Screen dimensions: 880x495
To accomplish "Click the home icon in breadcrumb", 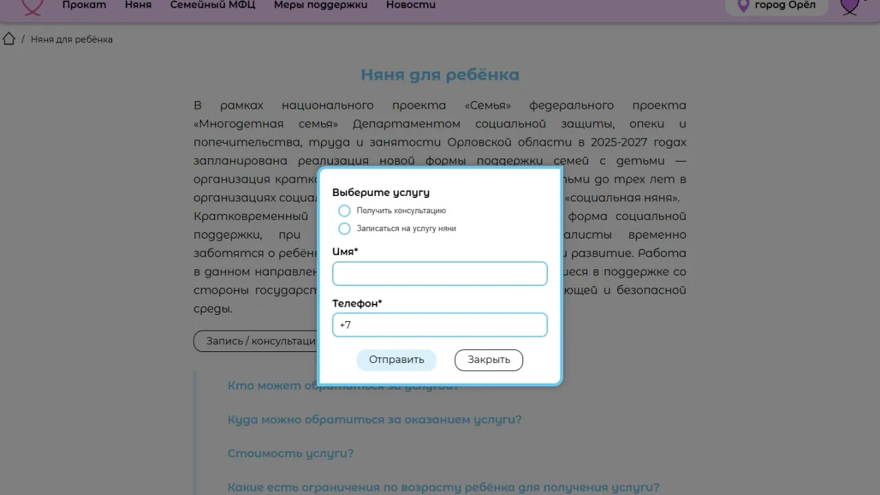I will pyautogui.click(x=9, y=38).
